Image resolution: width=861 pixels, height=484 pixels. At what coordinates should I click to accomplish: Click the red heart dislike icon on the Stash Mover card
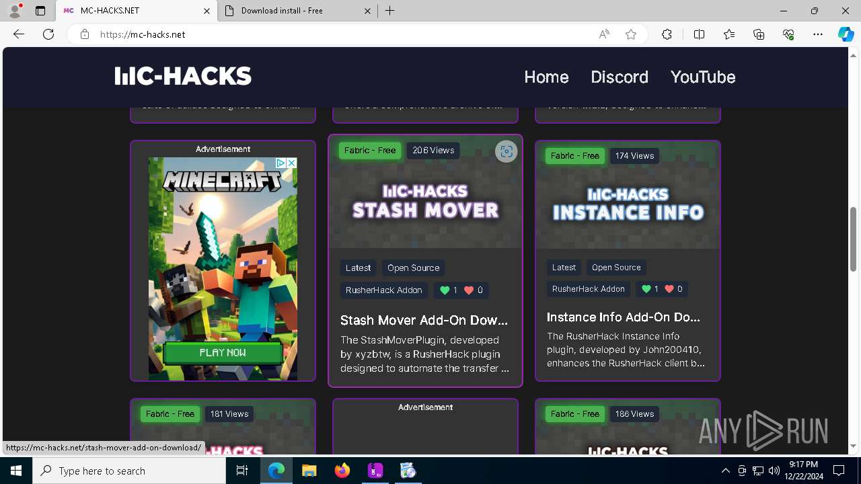(470, 290)
